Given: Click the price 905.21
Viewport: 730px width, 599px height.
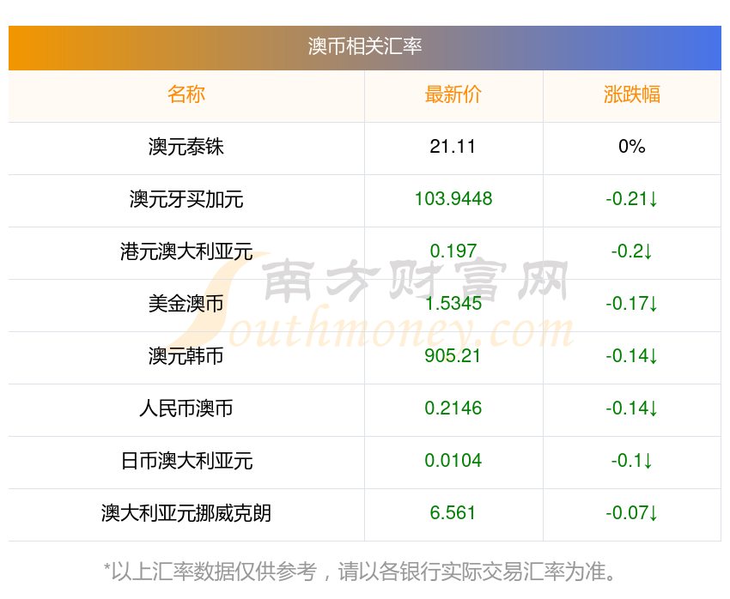Looking at the screenshot, I should [x=452, y=356].
